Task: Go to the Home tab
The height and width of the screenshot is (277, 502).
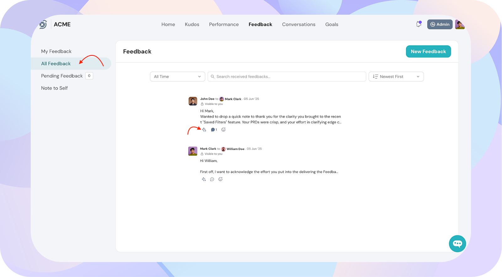Action: tap(168, 24)
